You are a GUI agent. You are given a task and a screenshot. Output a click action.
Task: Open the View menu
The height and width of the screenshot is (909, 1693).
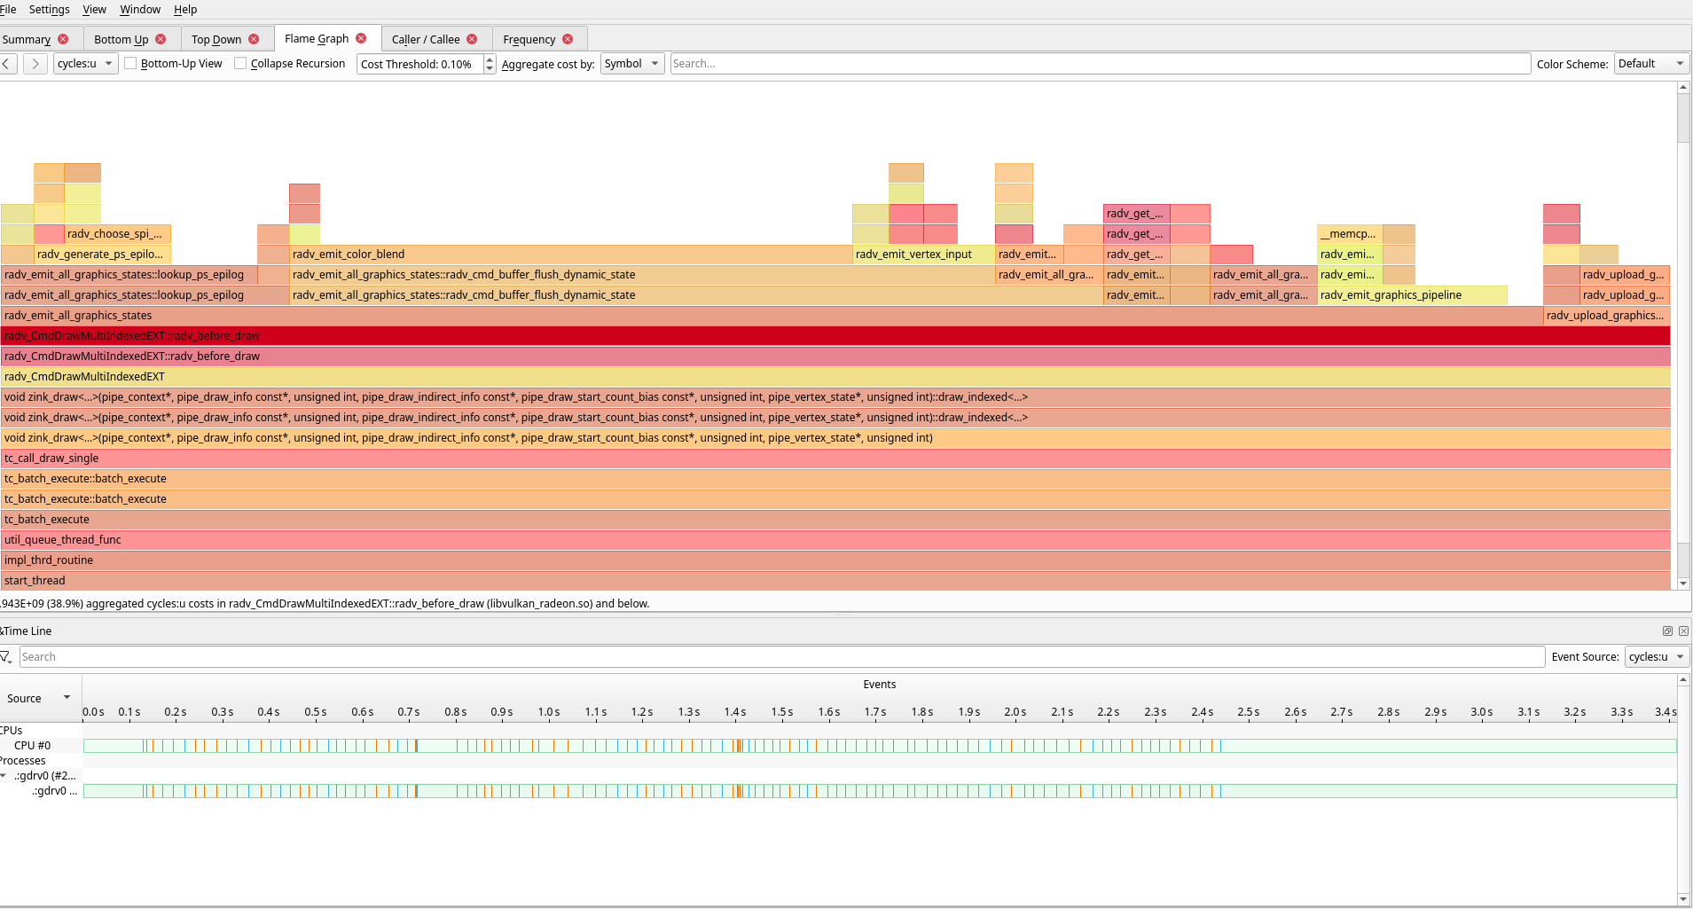pos(94,10)
